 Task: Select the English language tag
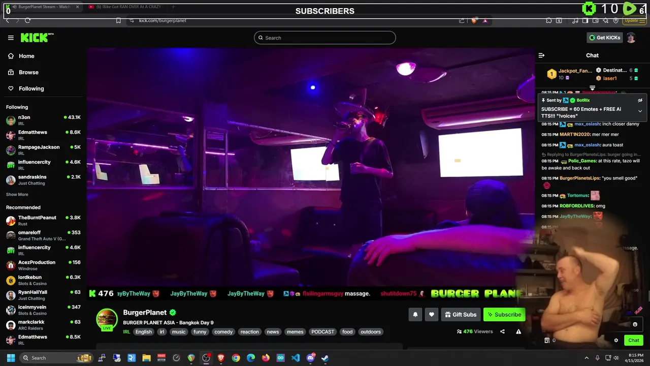click(x=143, y=332)
